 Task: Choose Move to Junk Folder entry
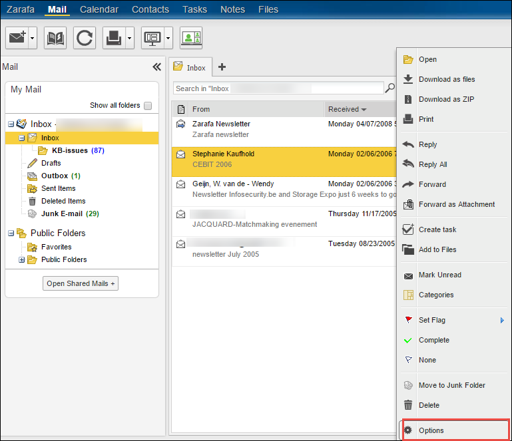coord(454,385)
